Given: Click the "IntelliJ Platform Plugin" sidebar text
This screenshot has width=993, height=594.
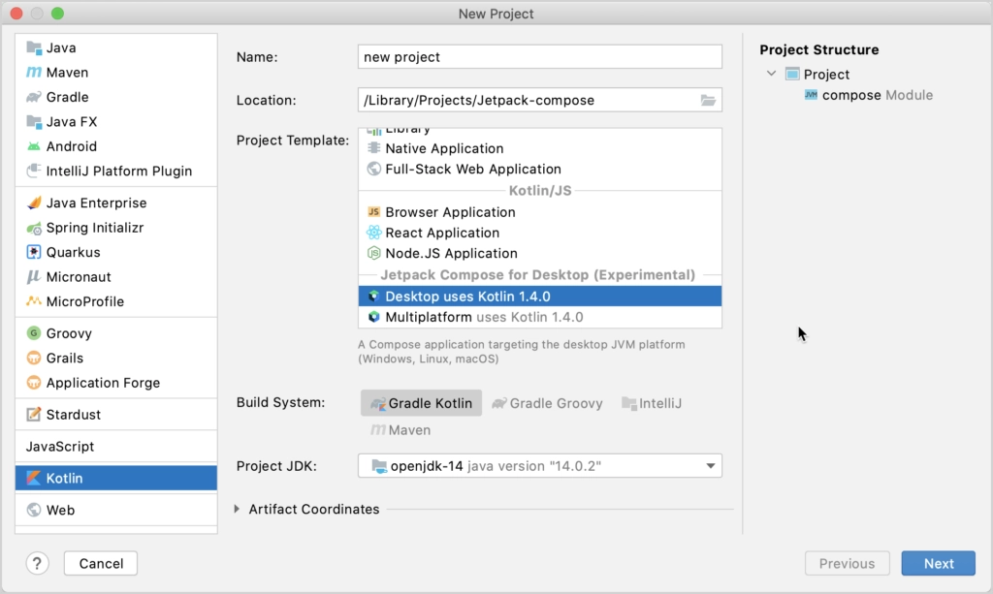Looking at the screenshot, I should pos(119,171).
